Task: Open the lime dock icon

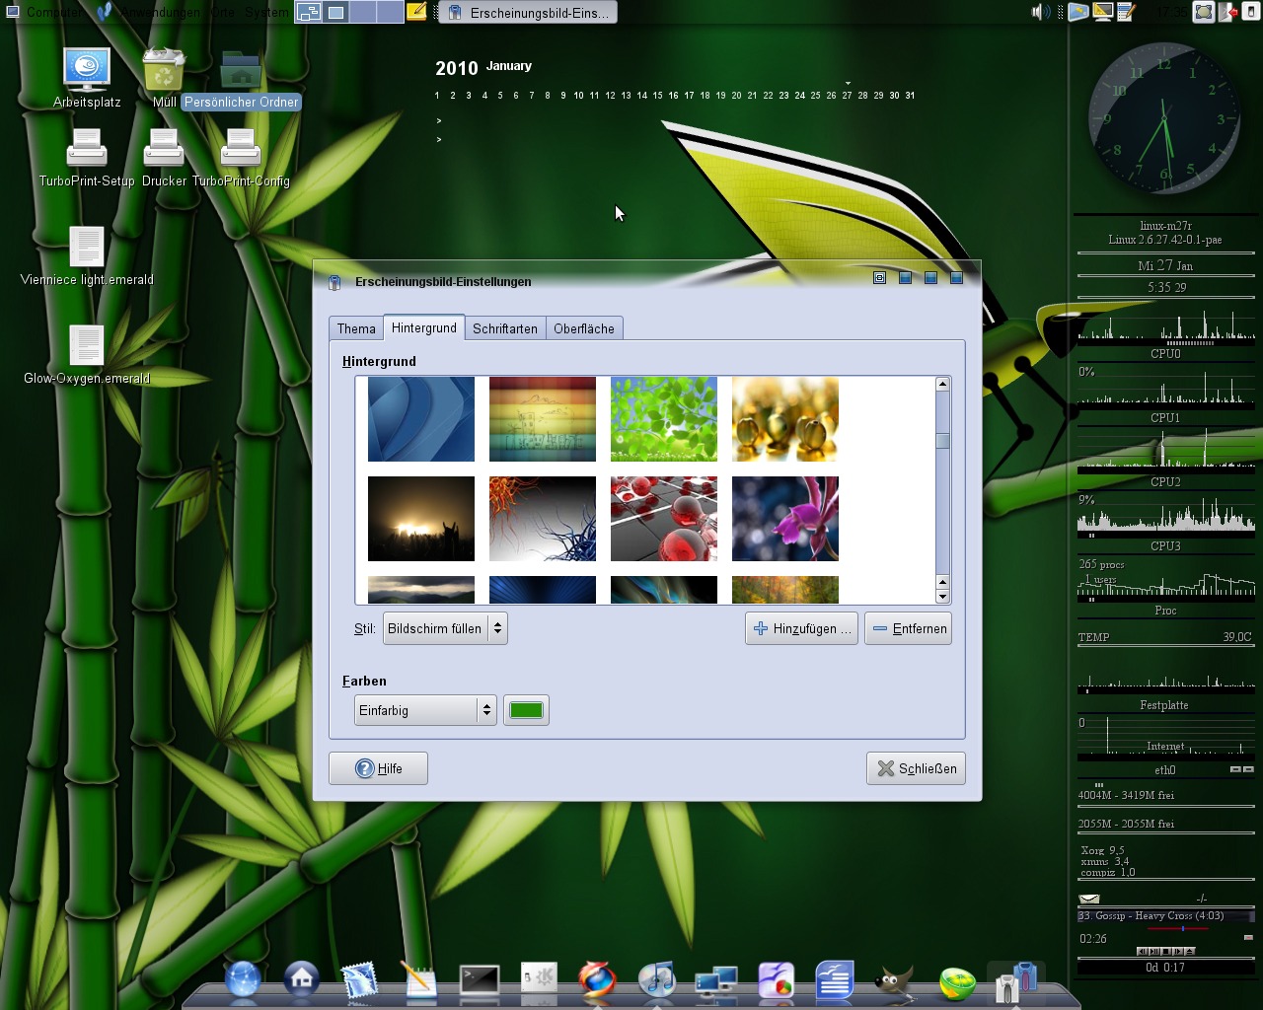Action: tap(956, 982)
